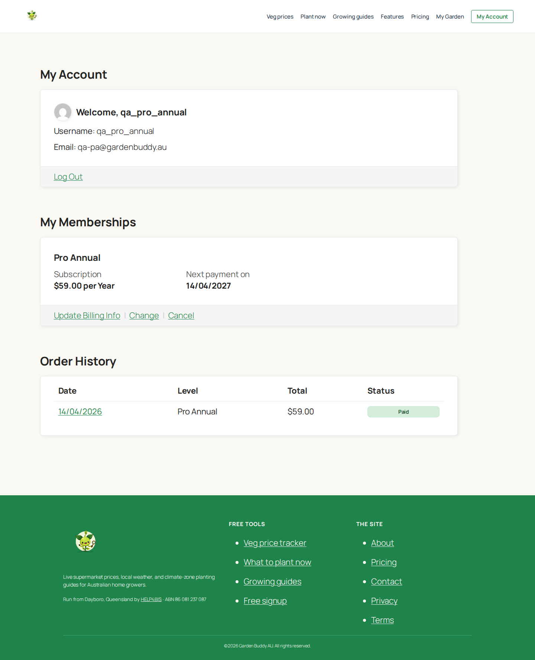This screenshot has width=535, height=660.
Task: Open the Pricing footer link
Action: pyautogui.click(x=384, y=562)
